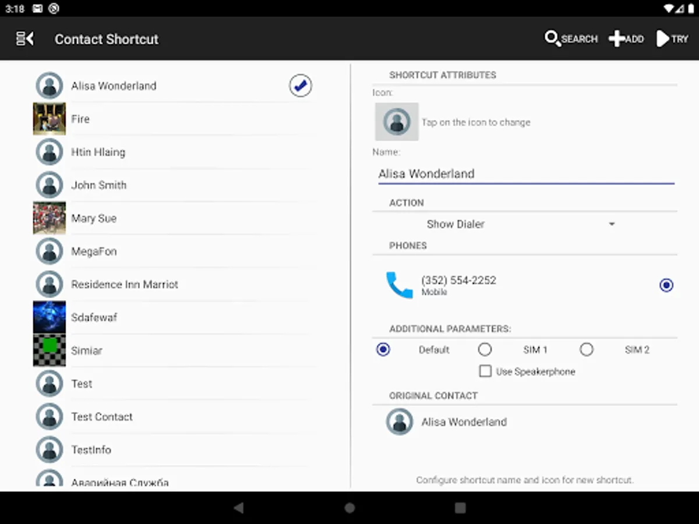Tap Sdafewaf blue contact photo
699x524 pixels.
point(50,317)
